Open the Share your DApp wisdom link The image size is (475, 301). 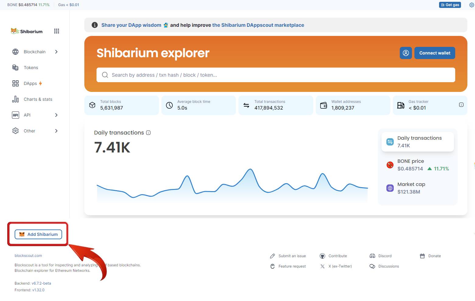tap(131, 25)
